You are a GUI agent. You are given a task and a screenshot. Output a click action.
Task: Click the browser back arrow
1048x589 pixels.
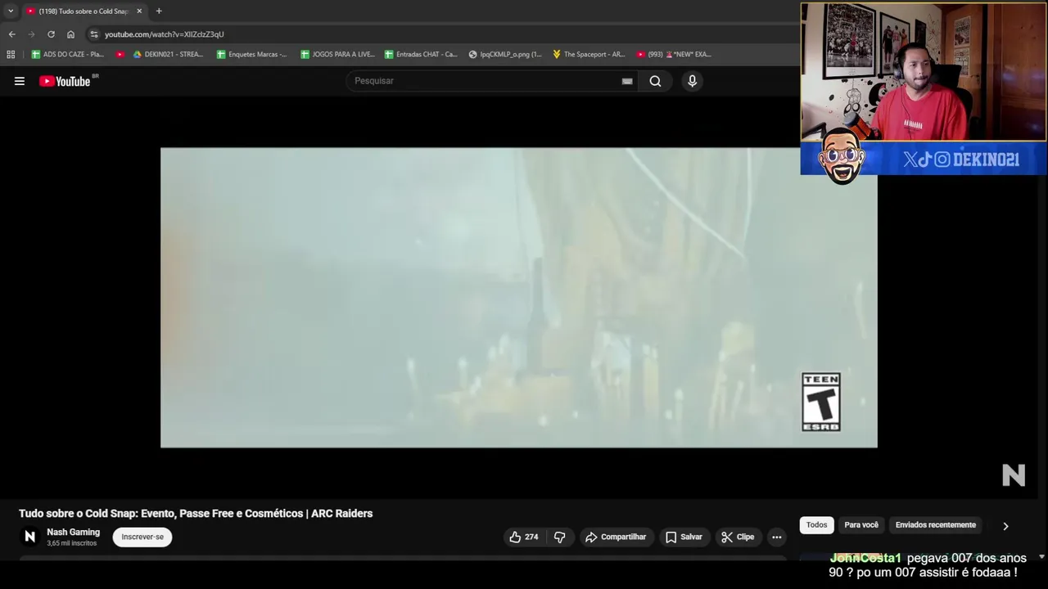click(x=11, y=34)
